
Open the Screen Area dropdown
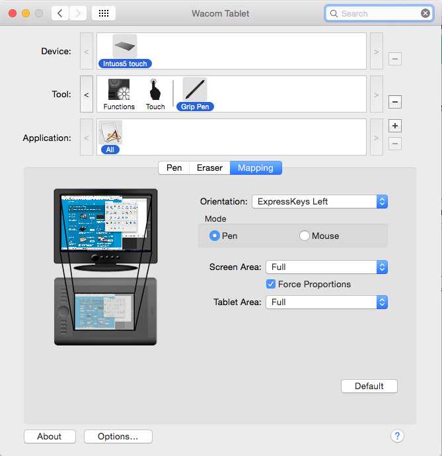[x=326, y=267]
